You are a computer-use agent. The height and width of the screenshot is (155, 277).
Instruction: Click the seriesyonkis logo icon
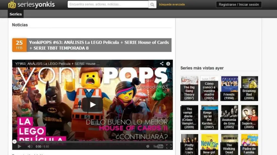[x=12, y=4]
